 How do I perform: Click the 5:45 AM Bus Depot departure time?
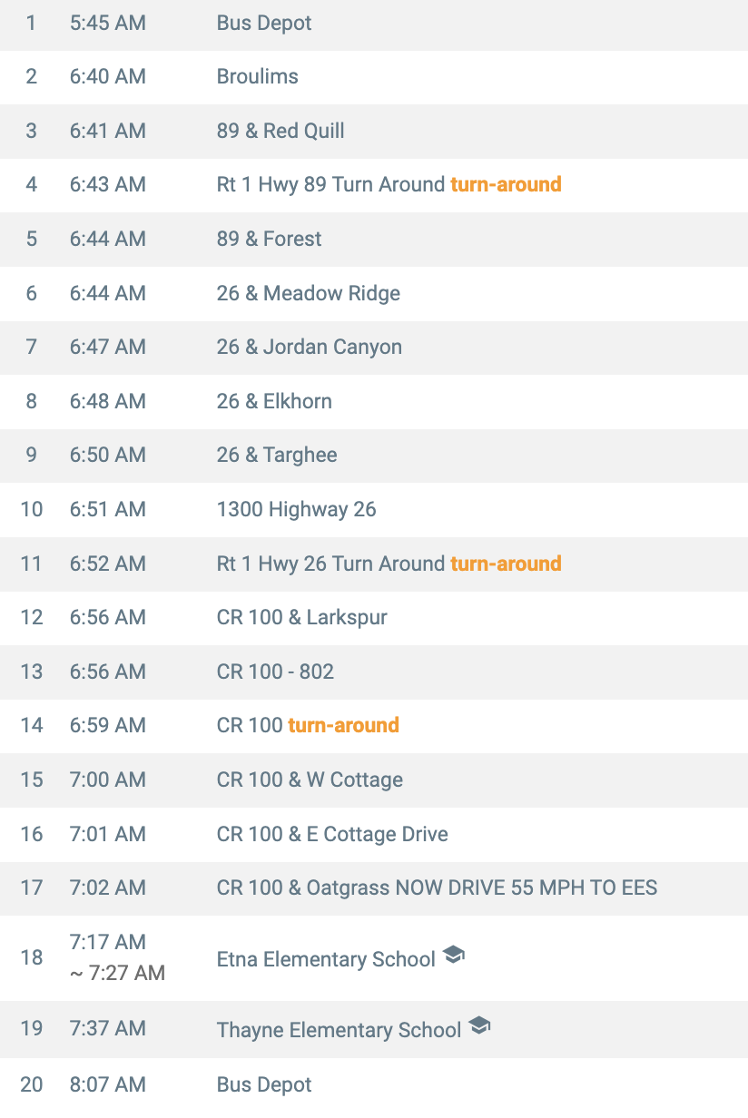point(107,23)
